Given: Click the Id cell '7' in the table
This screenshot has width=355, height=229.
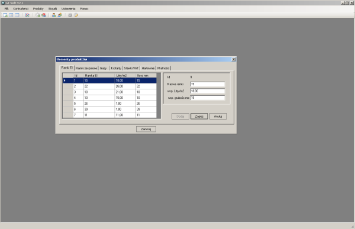Looking at the screenshot, I should pos(78,115).
